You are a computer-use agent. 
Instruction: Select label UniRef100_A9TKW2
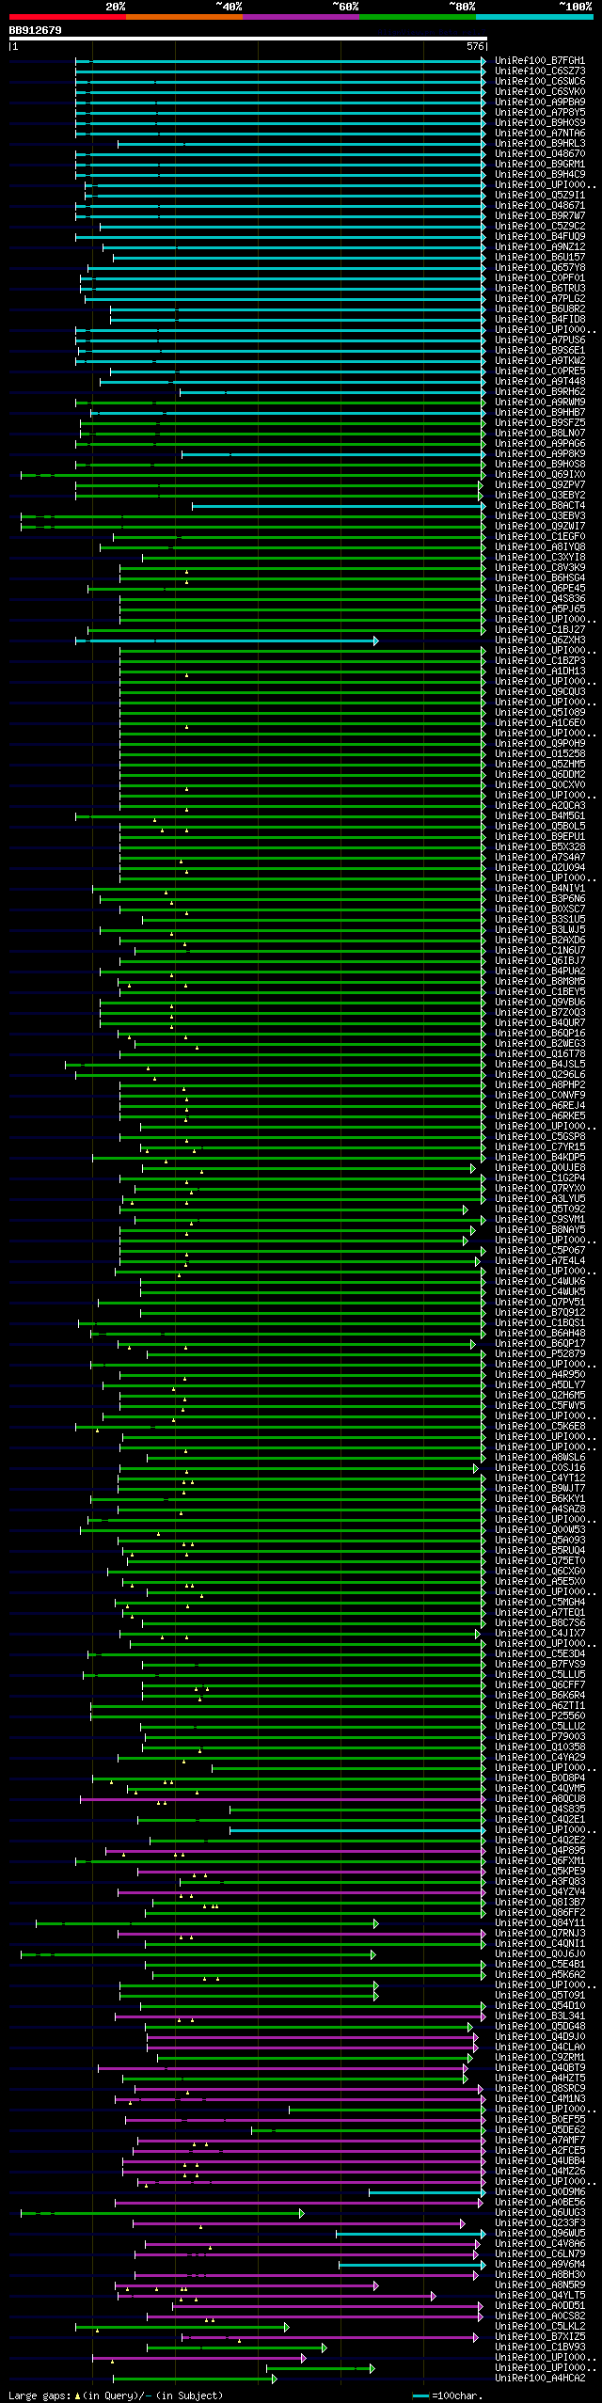click(540, 361)
